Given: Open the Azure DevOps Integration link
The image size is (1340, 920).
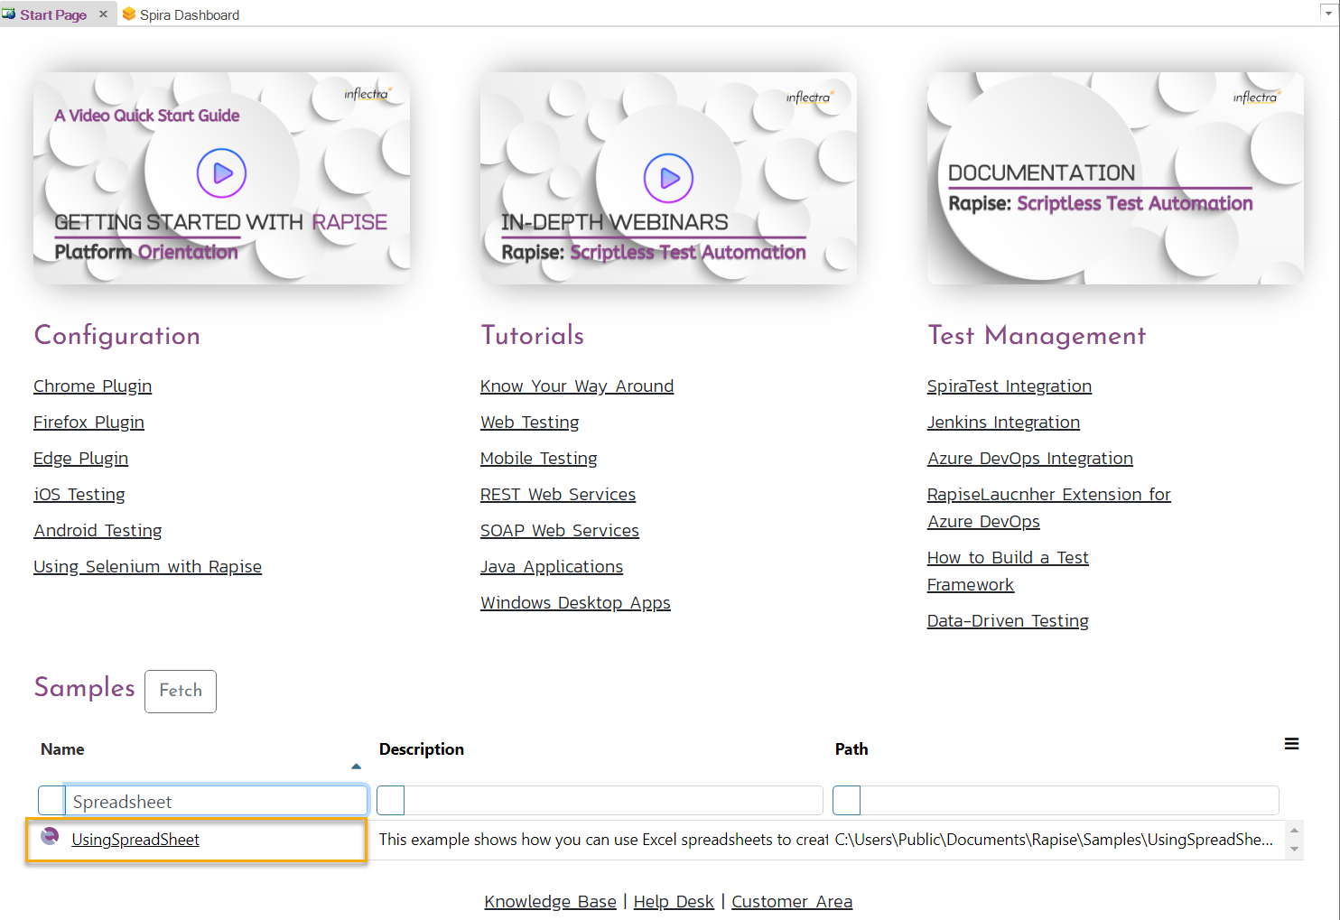Looking at the screenshot, I should click(x=1029, y=459).
